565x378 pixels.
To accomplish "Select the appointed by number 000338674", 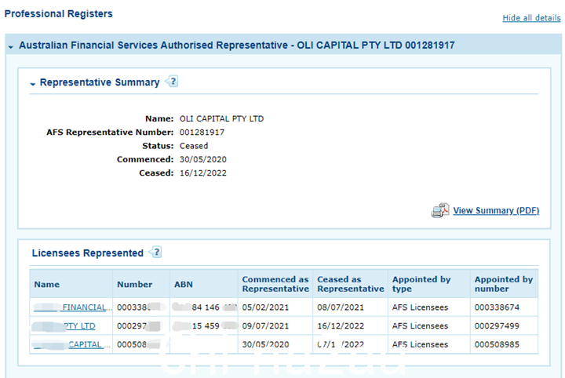I will 497,307.
